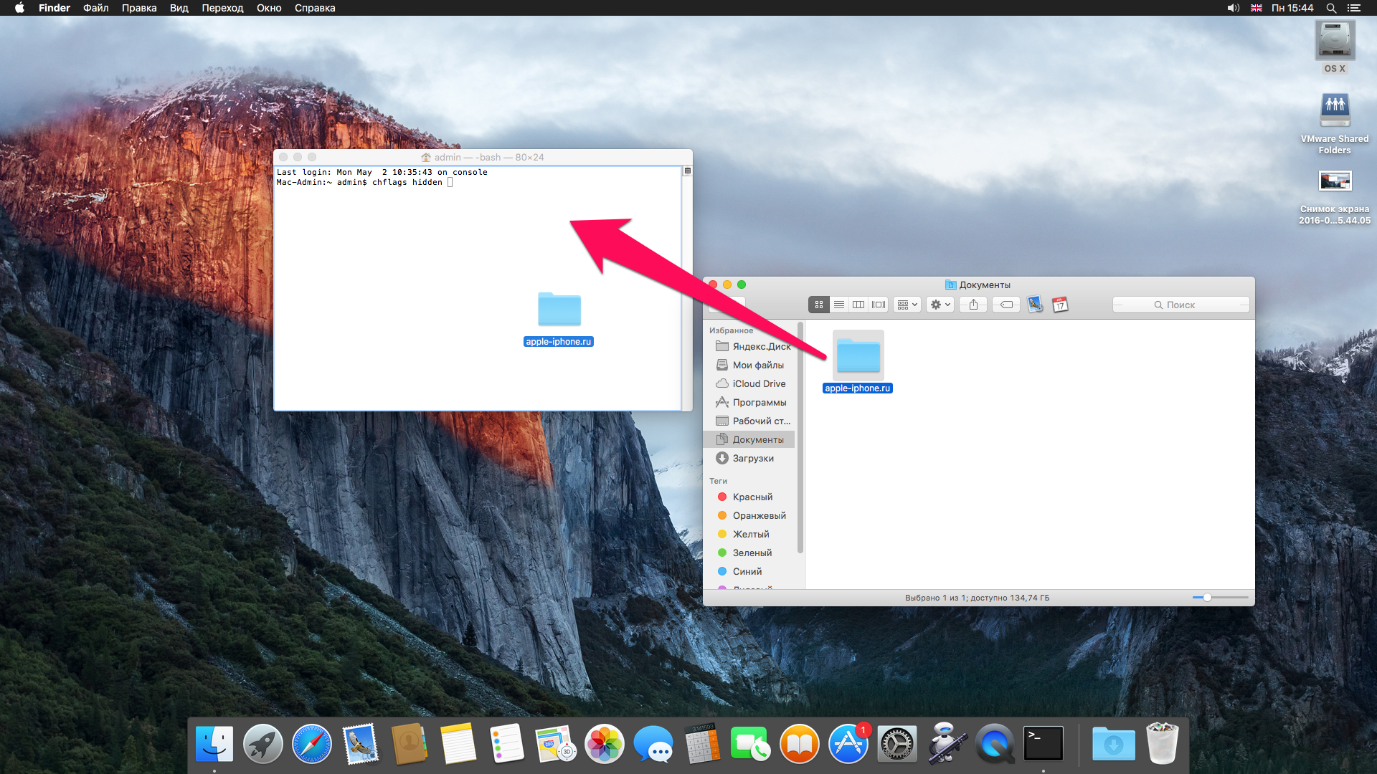This screenshot has height=774, width=1377.
Task: Open the action/gear menu in Finder
Action: tap(940, 303)
